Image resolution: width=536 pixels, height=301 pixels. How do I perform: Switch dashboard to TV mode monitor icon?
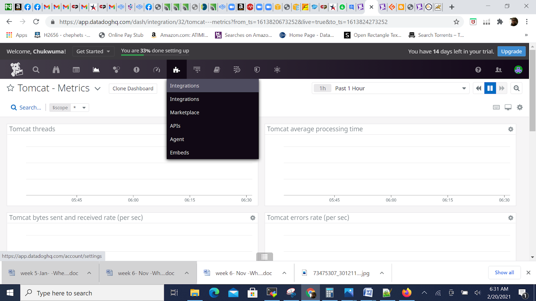pos(508,107)
